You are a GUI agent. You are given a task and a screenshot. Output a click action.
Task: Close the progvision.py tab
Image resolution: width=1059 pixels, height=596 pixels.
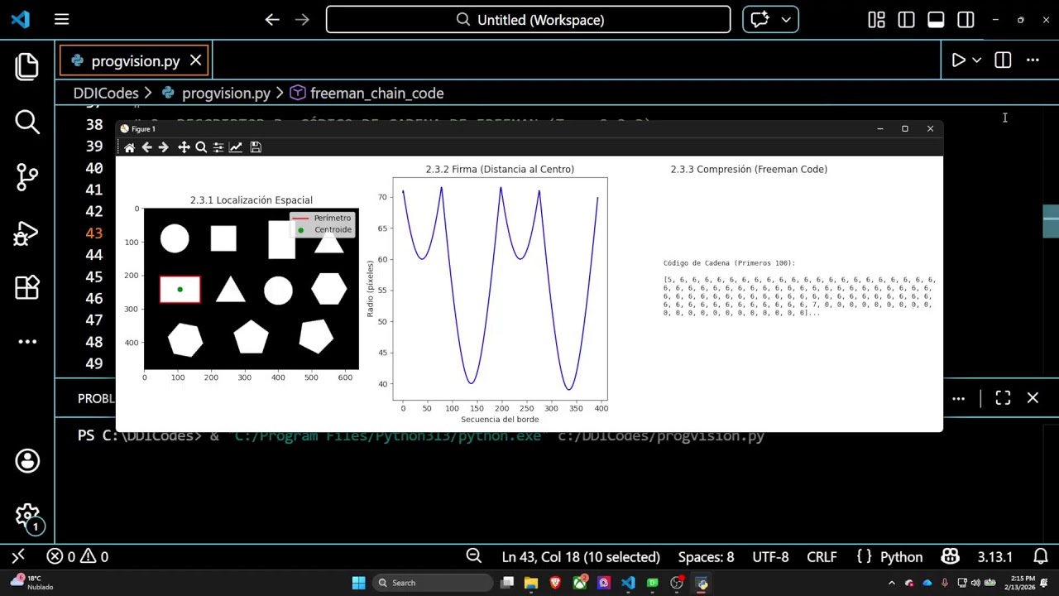(x=195, y=60)
